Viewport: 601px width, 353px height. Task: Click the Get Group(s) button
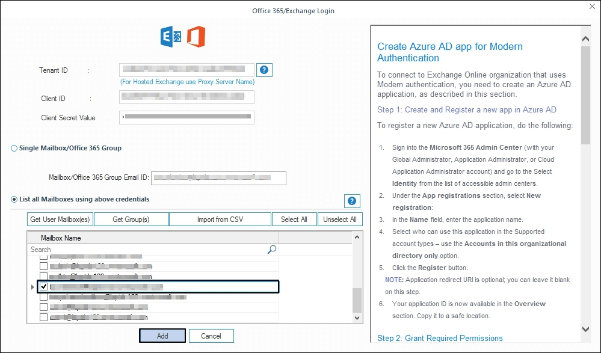[x=131, y=219]
